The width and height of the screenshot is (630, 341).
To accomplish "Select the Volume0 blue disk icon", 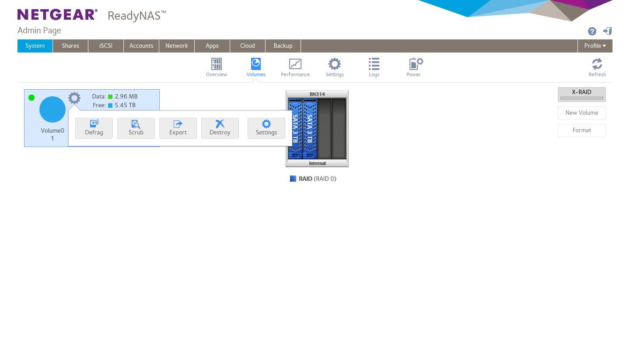I will coord(52,109).
